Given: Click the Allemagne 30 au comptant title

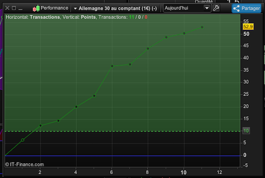Looking at the screenshot, I should (x=118, y=8).
